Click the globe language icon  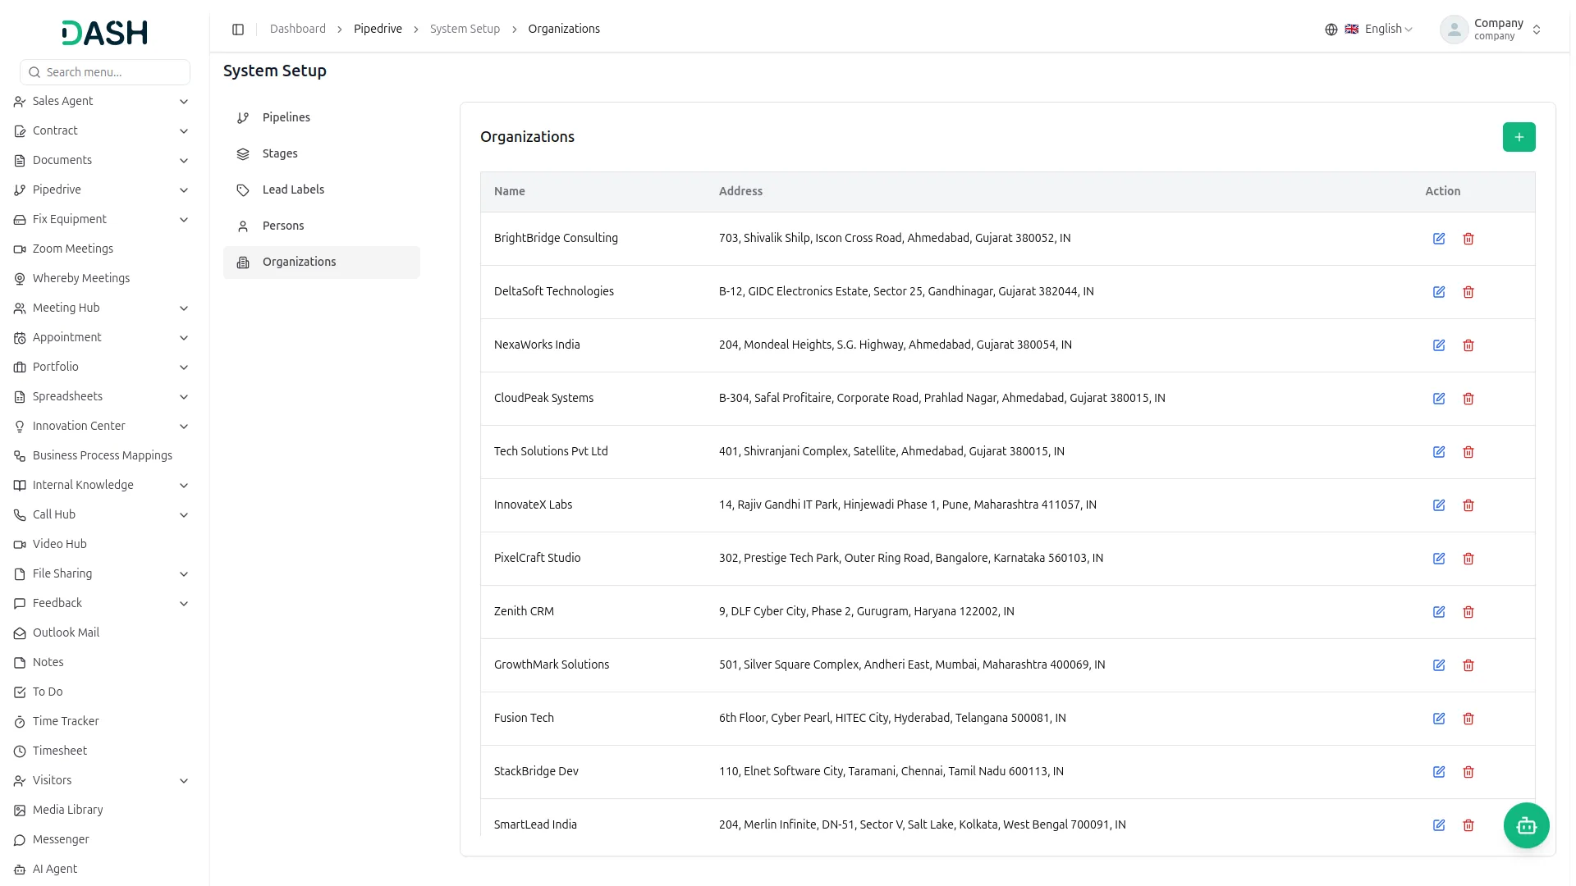1331,30
